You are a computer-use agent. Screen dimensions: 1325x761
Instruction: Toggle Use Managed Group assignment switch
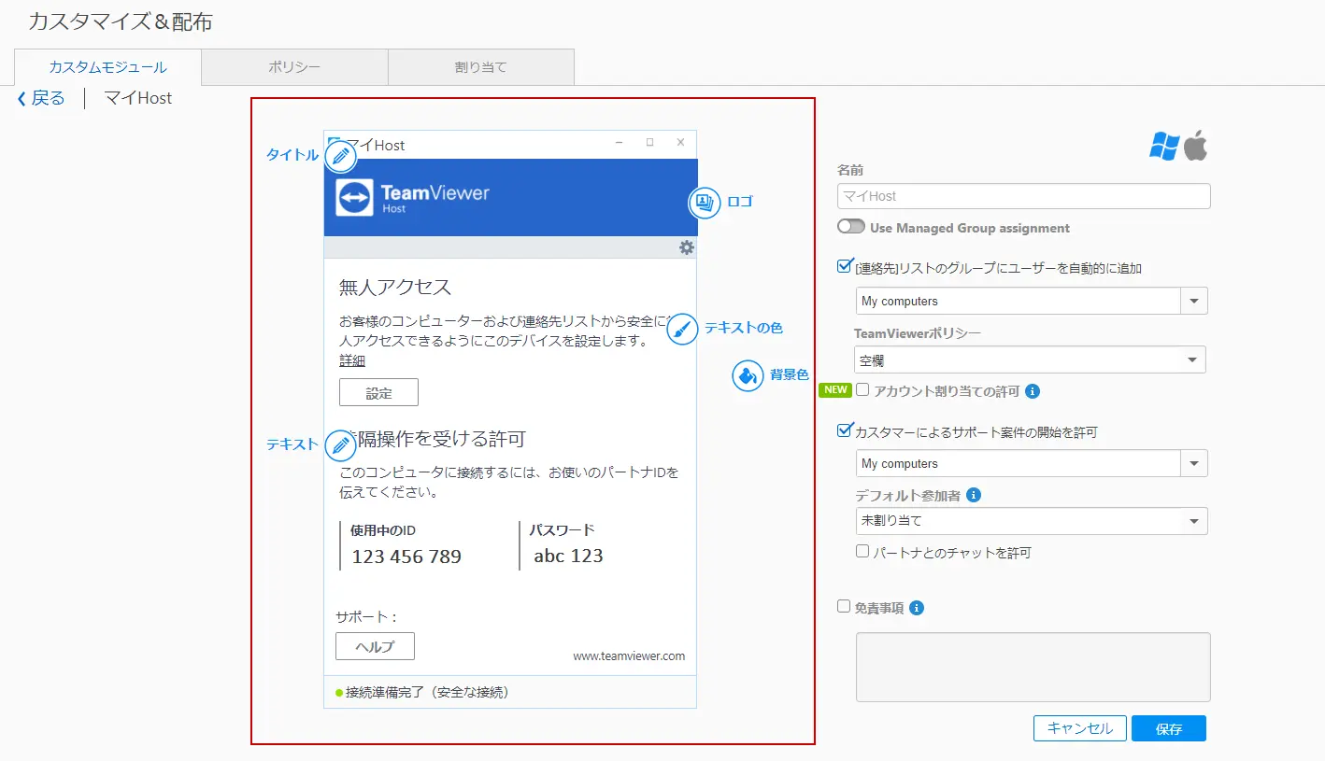[x=851, y=227]
